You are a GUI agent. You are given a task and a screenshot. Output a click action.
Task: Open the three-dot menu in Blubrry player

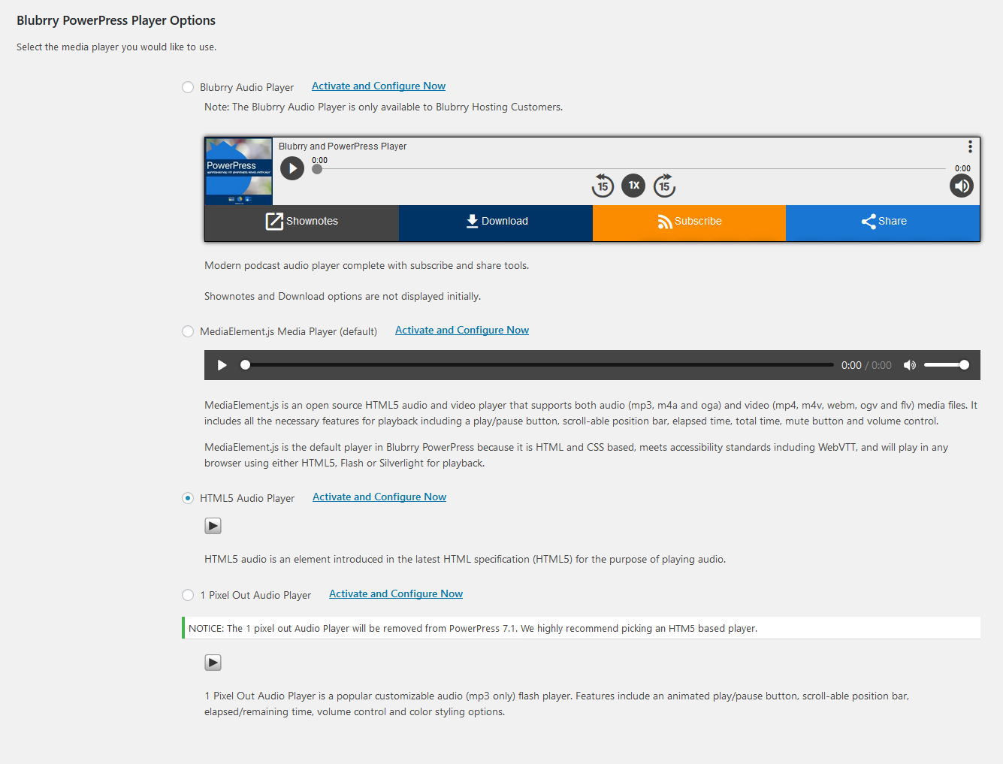click(970, 146)
